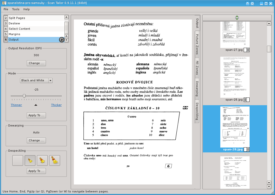Screen dimensions: 275x195
Task: Click the threshold slider handle
Action: pyautogui.click(x=24, y=96)
